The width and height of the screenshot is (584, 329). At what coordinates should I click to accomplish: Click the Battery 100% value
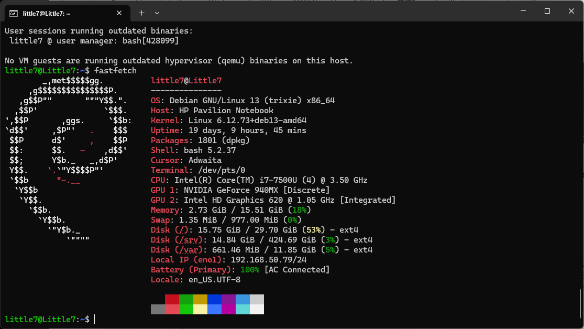[250, 270]
